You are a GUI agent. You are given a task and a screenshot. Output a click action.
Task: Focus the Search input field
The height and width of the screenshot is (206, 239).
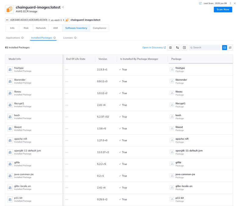click(204, 48)
